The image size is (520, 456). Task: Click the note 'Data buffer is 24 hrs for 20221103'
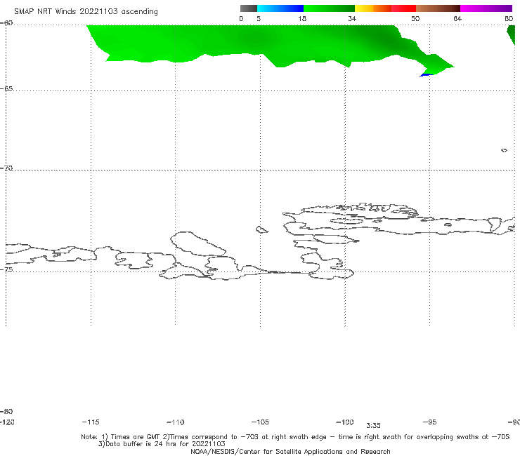coord(162,444)
